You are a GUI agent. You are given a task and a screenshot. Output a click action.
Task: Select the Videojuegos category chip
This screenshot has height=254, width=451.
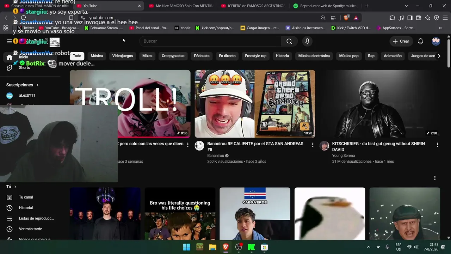[123, 56]
